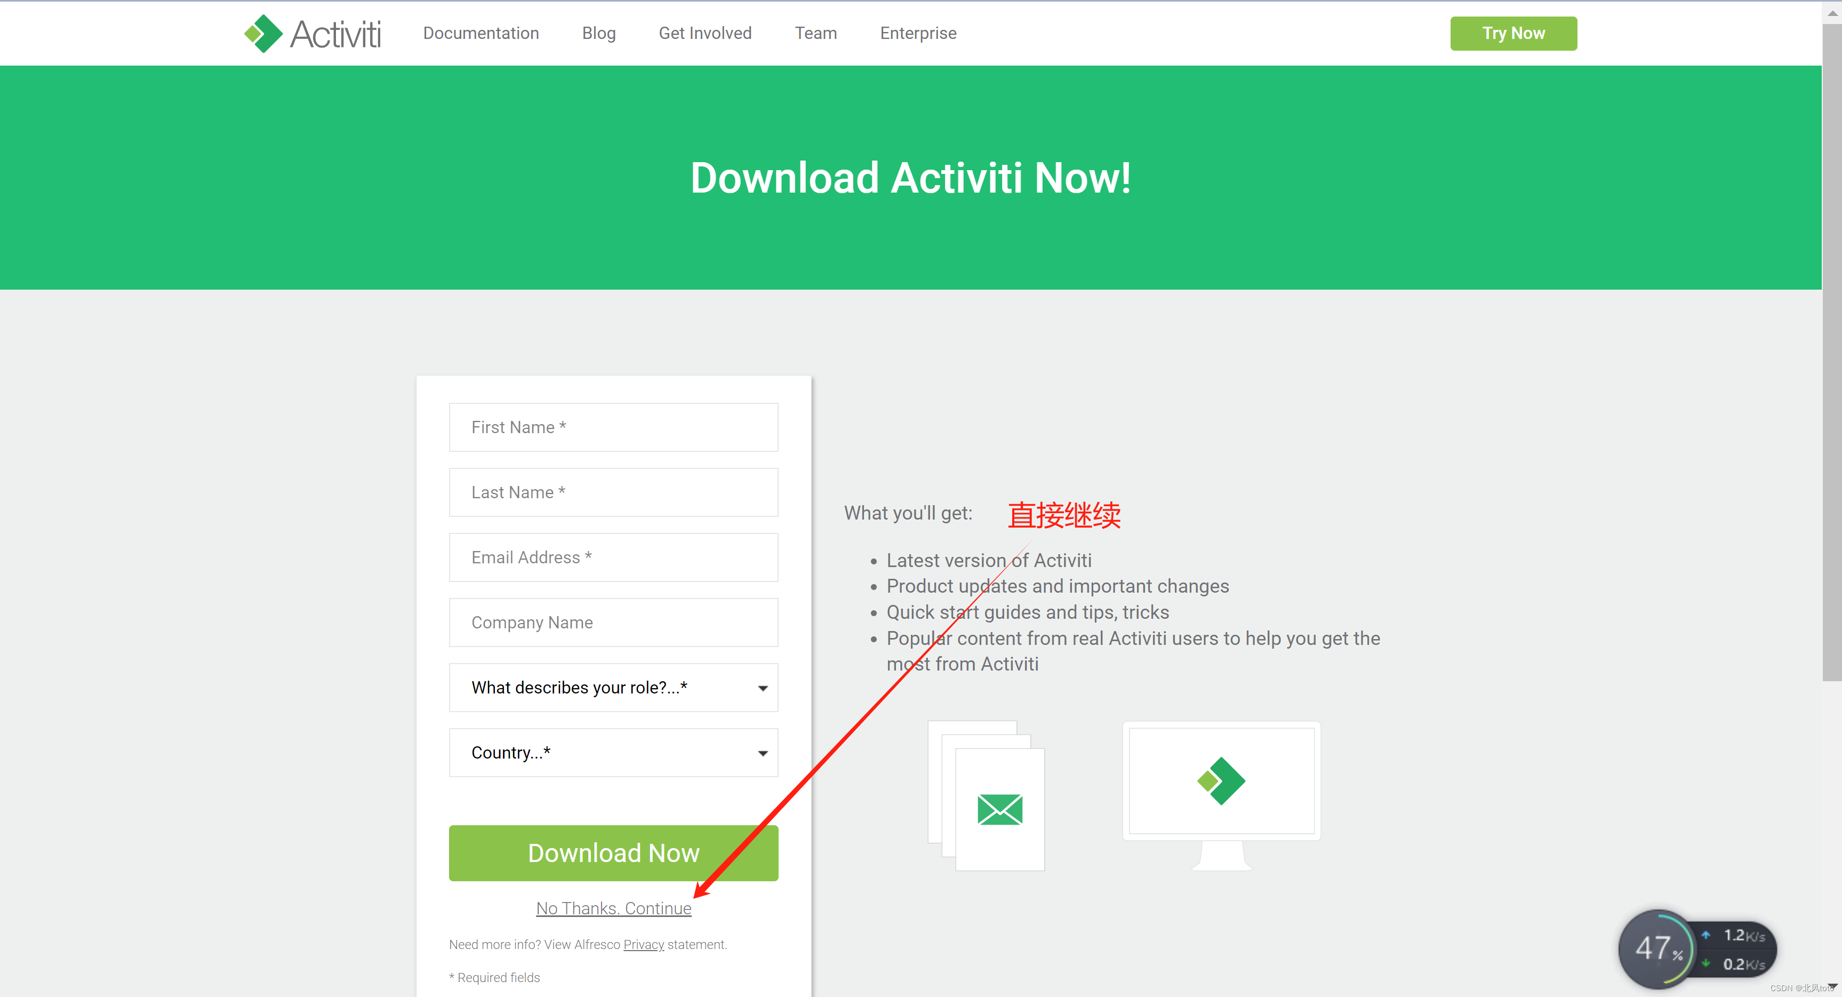Click the Last Name input field
The width and height of the screenshot is (1842, 997).
tap(615, 491)
